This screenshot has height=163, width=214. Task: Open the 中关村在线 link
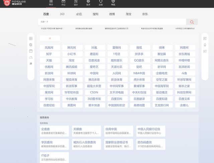140,92
